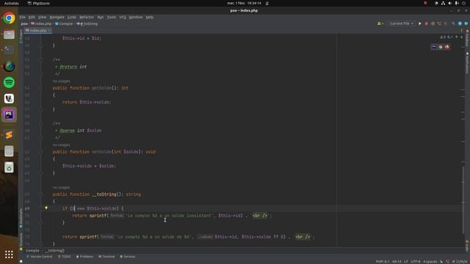
Task: Go to next highlighted error arrow
Action: pyautogui.click(x=462, y=37)
